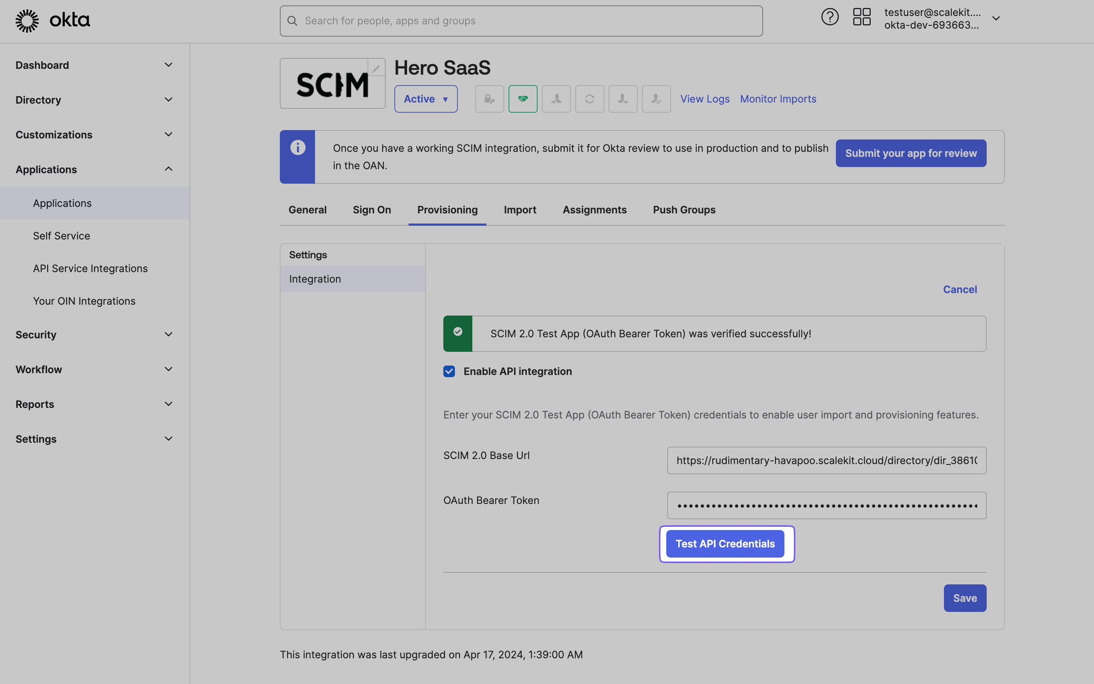Click the apps grid icon top right
This screenshot has height=684, width=1094.
coord(862,20)
